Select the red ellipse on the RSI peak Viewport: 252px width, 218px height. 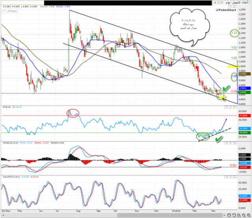click(73, 113)
